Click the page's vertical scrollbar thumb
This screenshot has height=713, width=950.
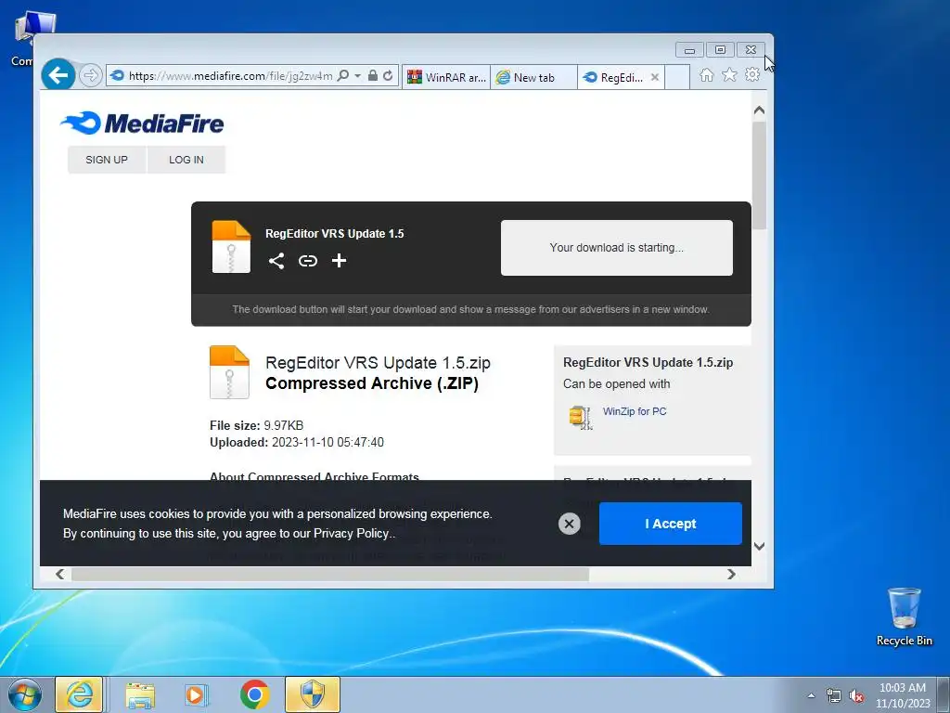[x=759, y=175]
